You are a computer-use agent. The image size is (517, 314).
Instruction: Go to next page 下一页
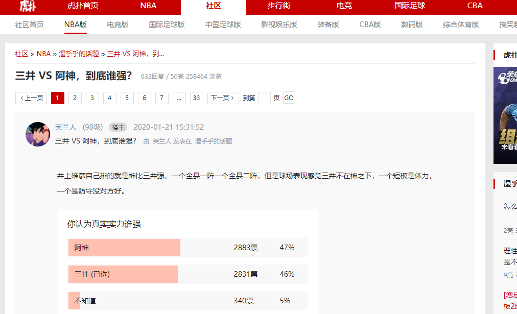pyautogui.click(x=223, y=98)
